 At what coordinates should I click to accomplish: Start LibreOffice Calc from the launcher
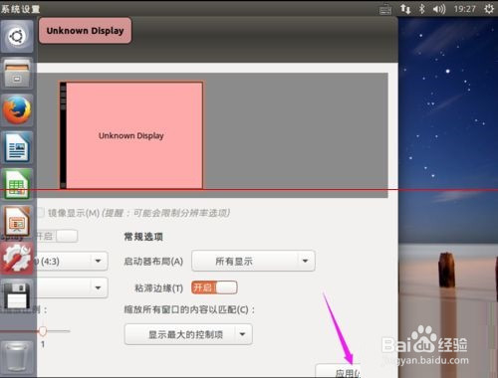pos(17,184)
